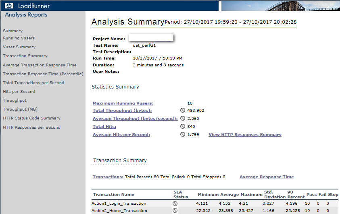The width and height of the screenshot is (340, 214).
Task: Click average value 23.898 for Home transaction
Action: (226, 210)
